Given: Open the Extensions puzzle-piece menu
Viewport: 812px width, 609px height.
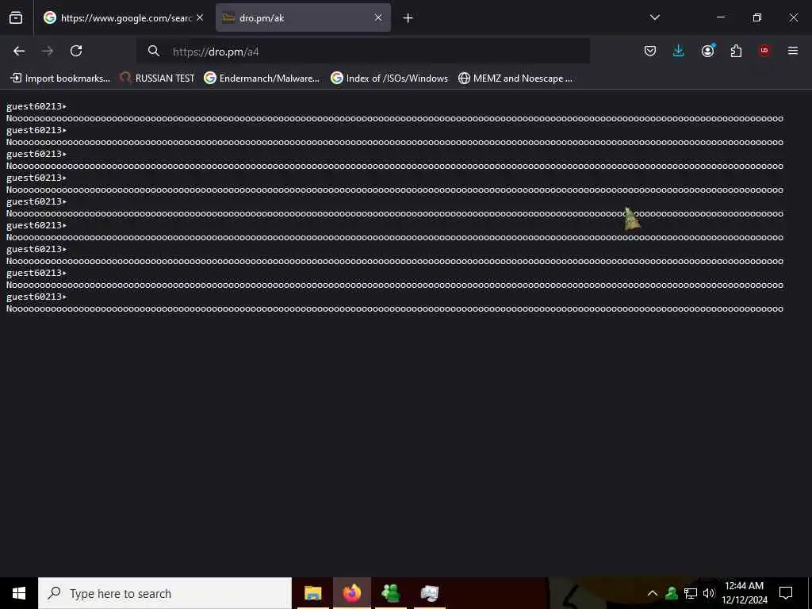Looking at the screenshot, I should (x=736, y=51).
